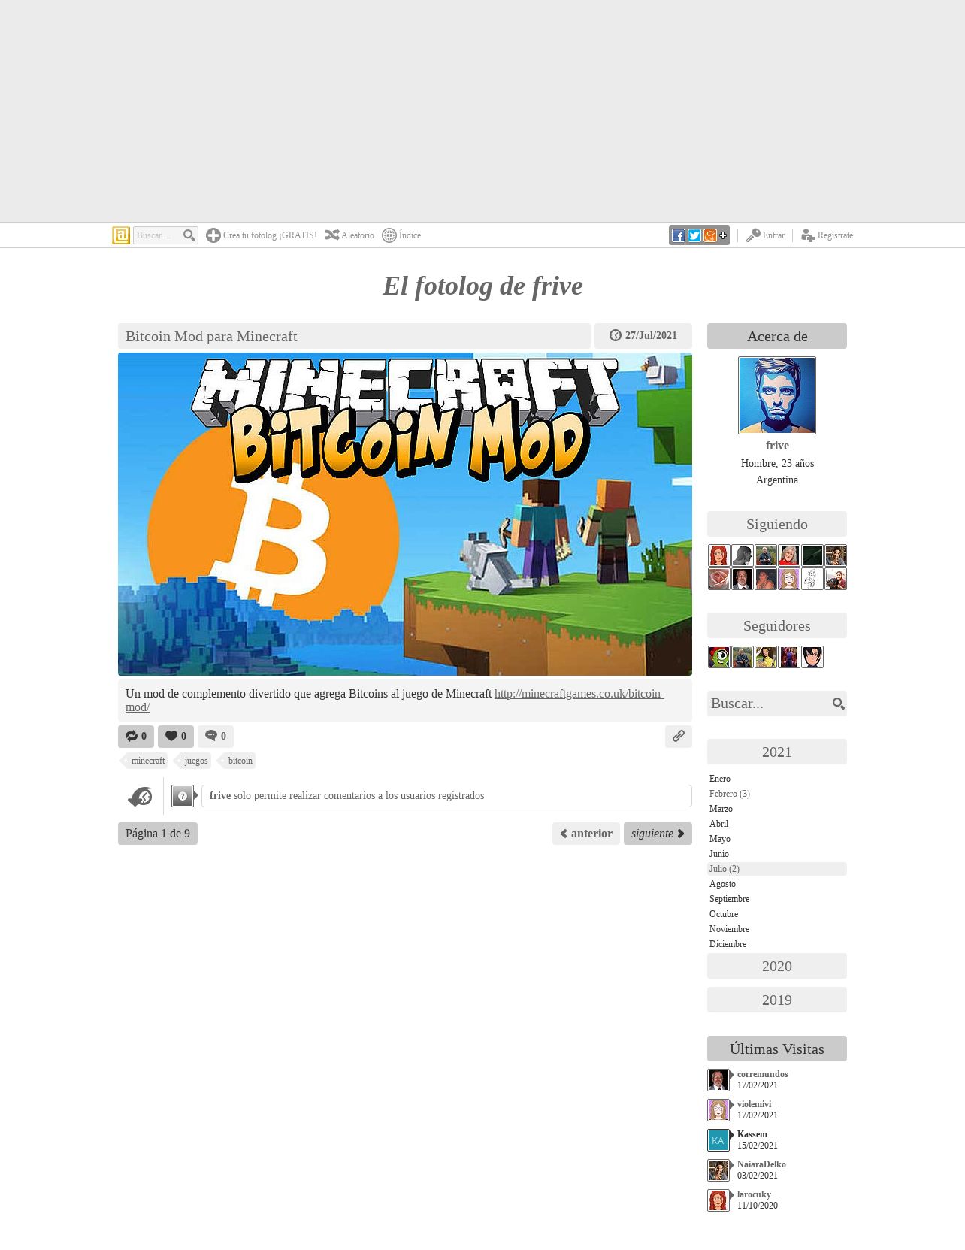
Task: Open NaiaraDelko's visitor avatar
Action: [x=718, y=1170]
